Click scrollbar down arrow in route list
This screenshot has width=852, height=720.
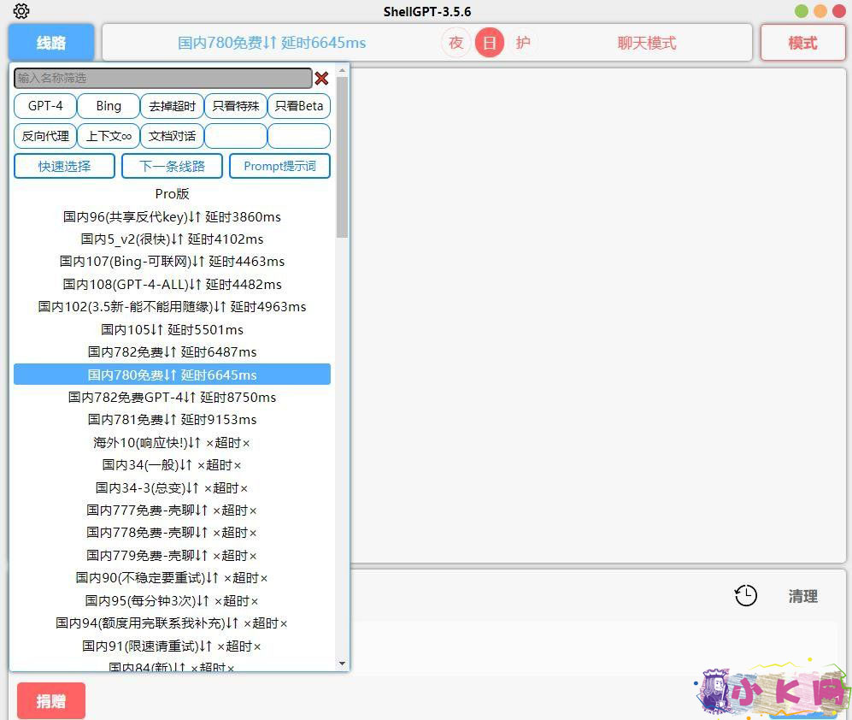tap(342, 664)
